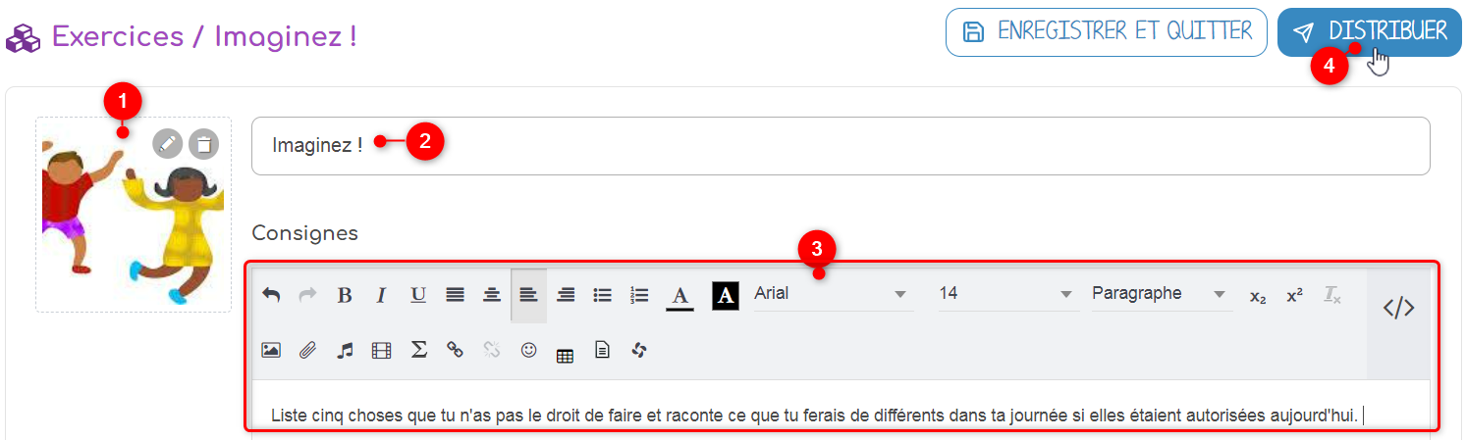Select left text alignment

pos(528,295)
